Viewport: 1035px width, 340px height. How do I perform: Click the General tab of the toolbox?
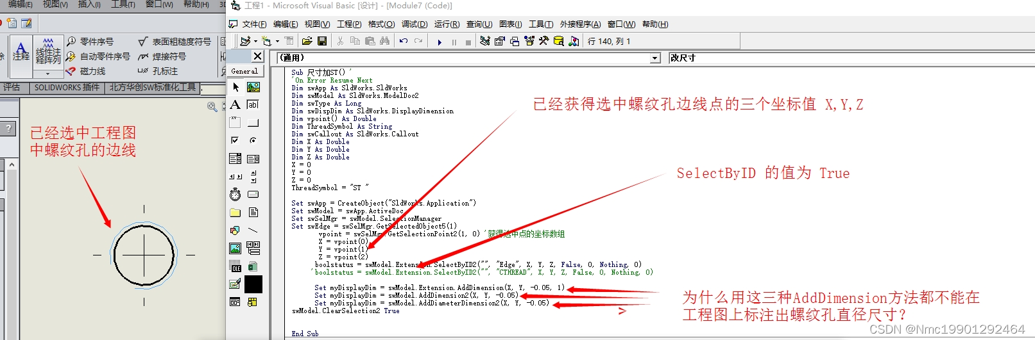coord(244,71)
